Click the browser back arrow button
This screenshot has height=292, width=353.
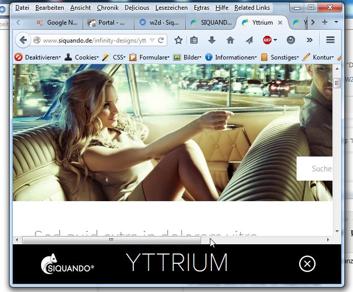[23, 41]
